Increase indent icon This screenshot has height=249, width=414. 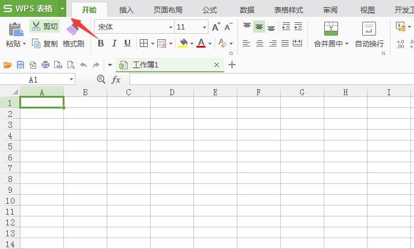[298, 27]
